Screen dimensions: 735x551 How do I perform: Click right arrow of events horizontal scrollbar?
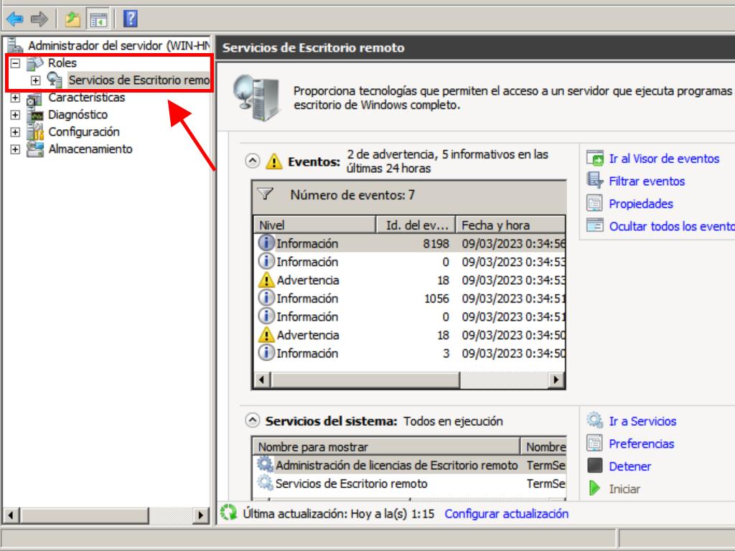(x=557, y=380)
